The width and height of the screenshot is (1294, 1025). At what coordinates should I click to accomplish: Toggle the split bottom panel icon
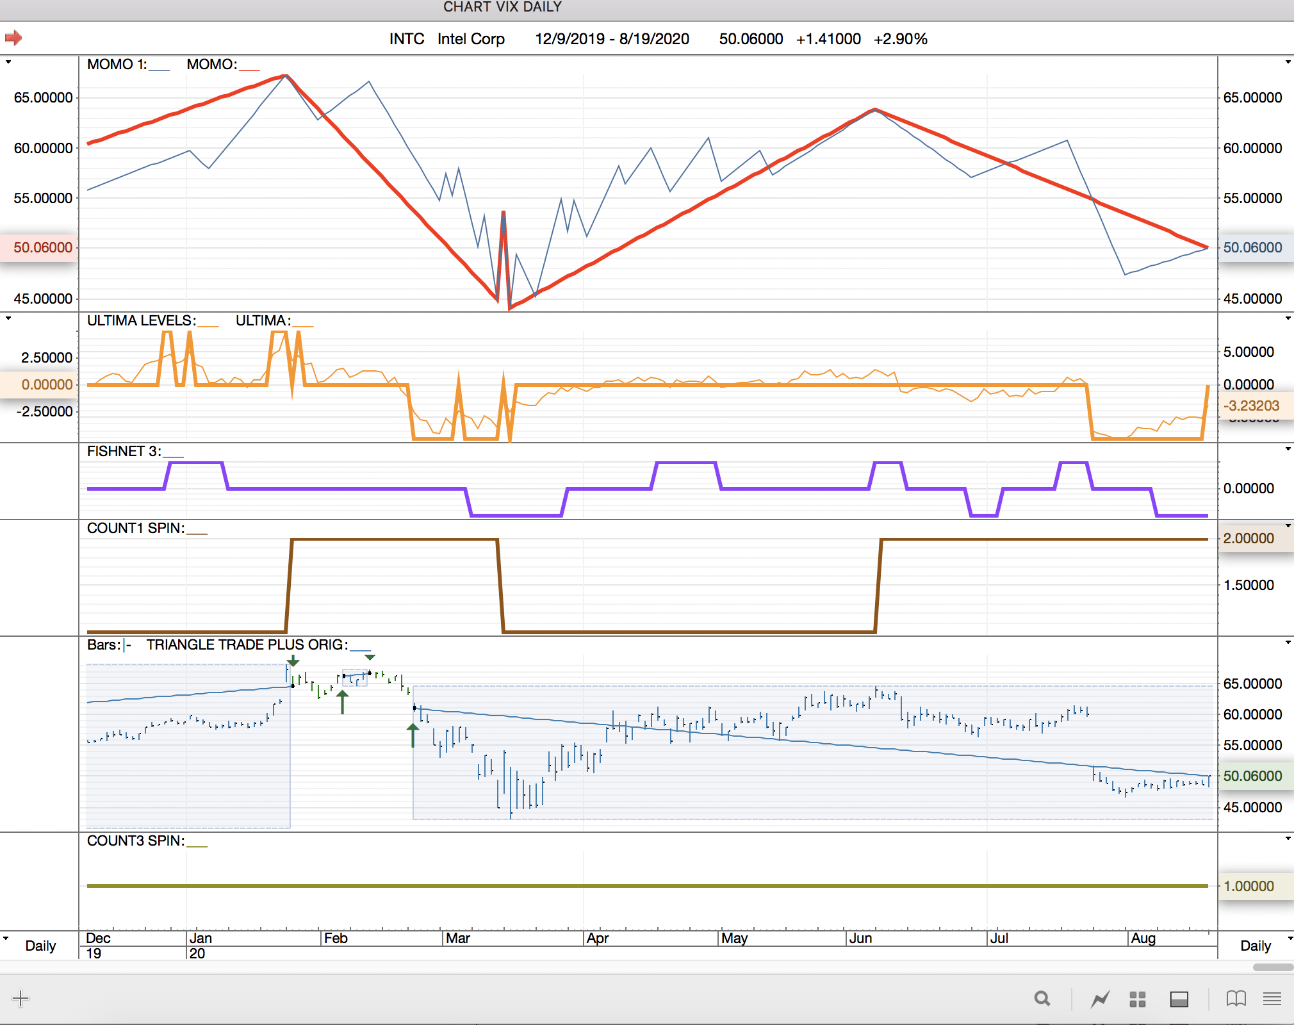point(1179,999)
